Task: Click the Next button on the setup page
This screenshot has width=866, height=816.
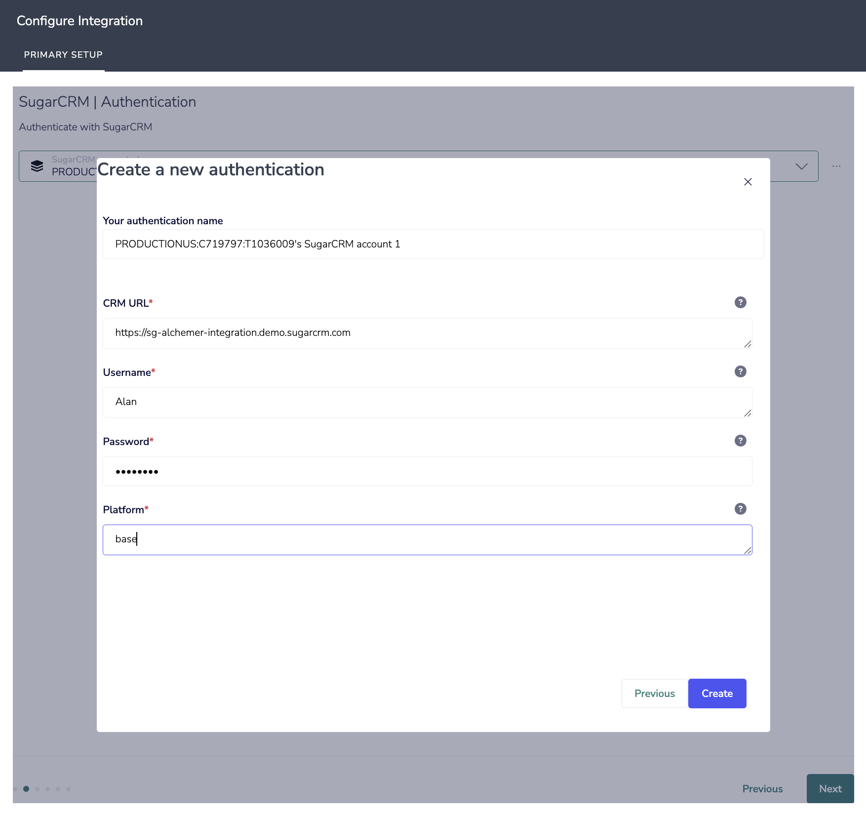Action: (x=830, y=789)
